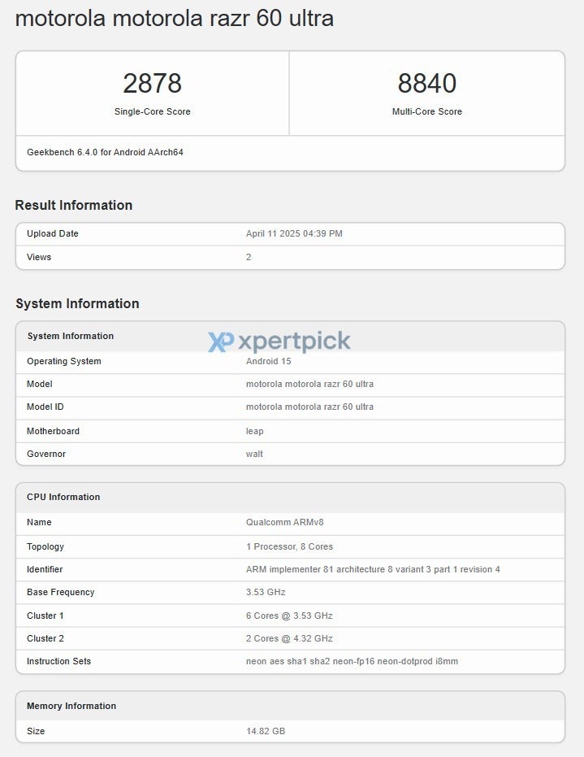
Task: Click the Cluster 2 value 2 Cores @ 4.32 GHz
Action: point(289,638)
